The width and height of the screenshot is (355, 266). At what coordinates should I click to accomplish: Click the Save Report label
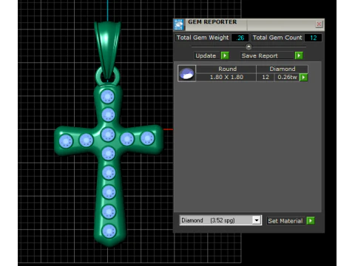(260, 56)
